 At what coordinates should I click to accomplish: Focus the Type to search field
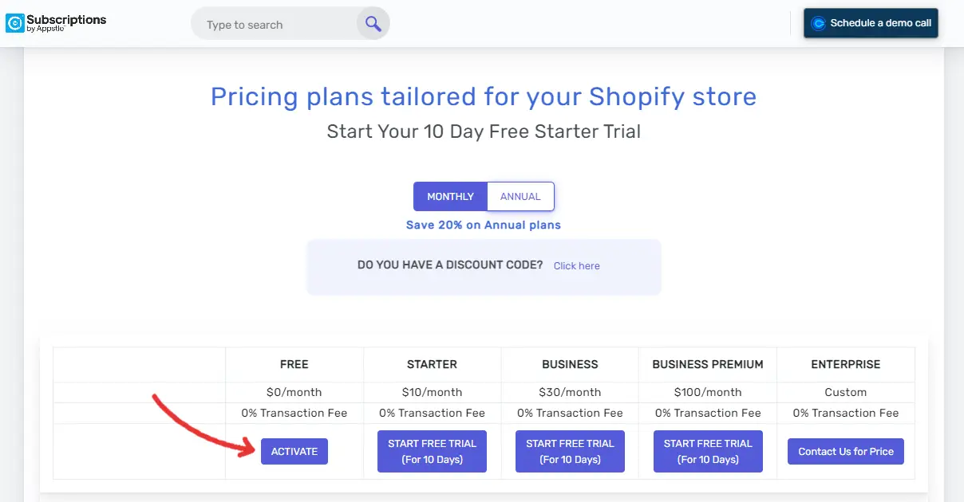click(275, 25)
